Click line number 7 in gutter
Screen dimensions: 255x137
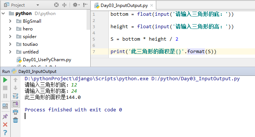[x=94, y=52]
